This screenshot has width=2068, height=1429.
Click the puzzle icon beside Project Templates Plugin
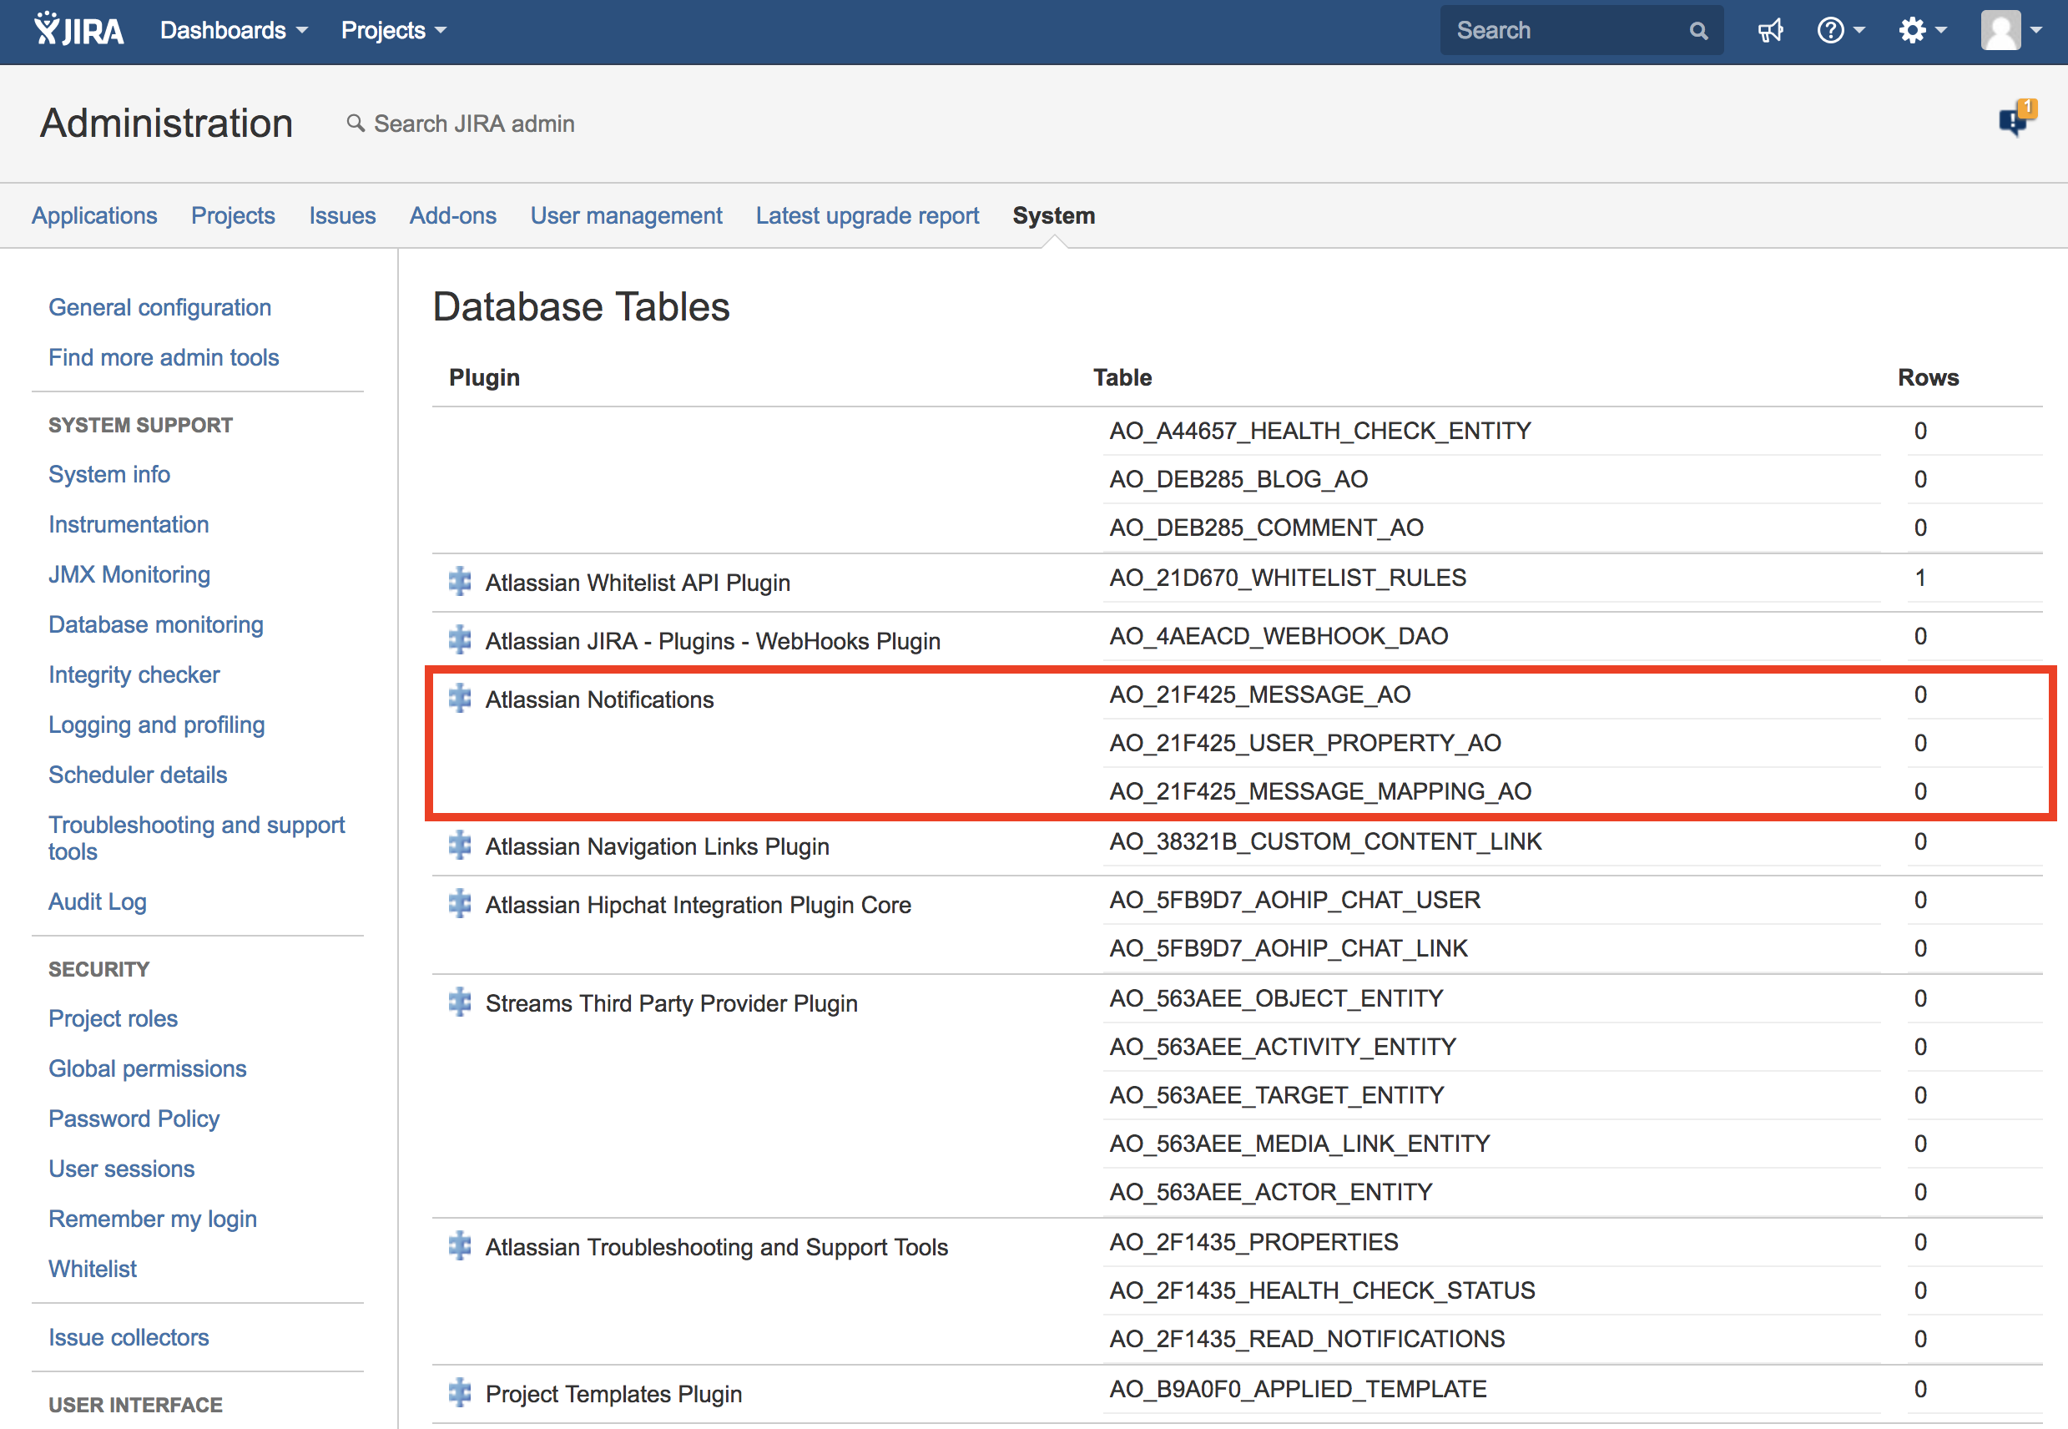459,1392
